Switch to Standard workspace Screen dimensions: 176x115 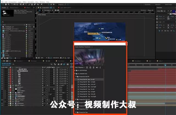(158, 5)
